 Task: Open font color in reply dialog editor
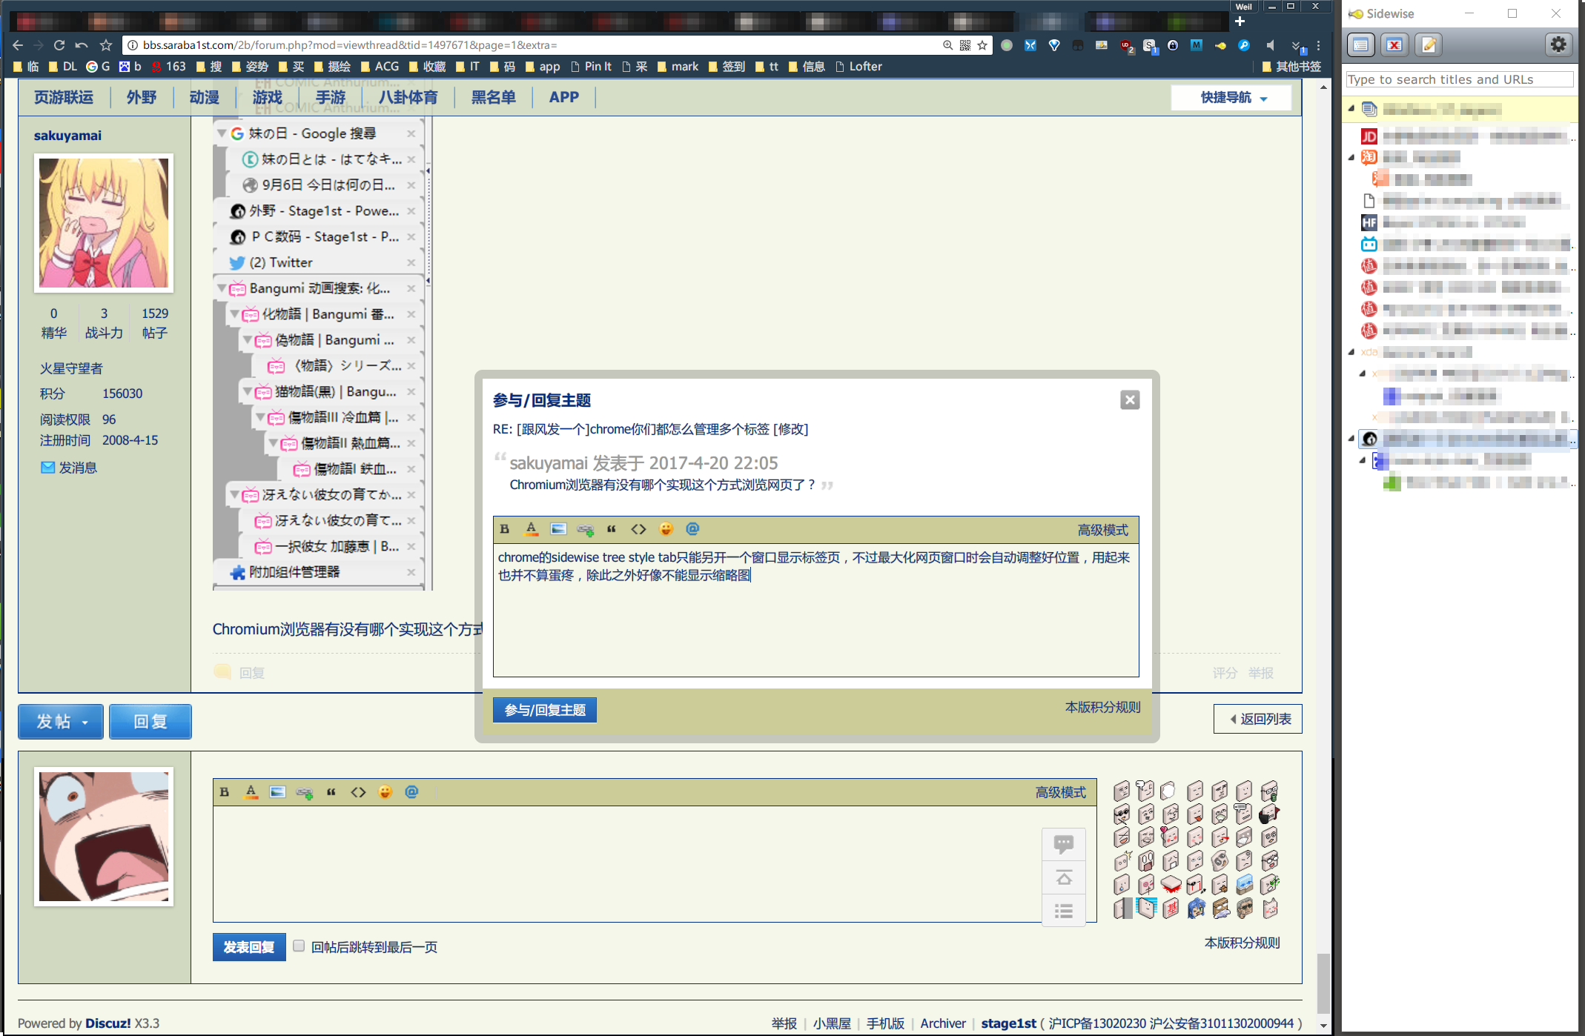click(532, 529)
